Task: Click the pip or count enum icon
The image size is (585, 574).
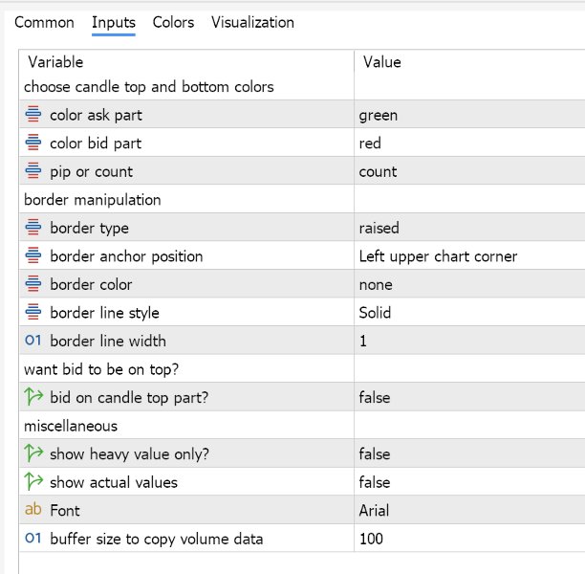Action: (x=33, y=170)
